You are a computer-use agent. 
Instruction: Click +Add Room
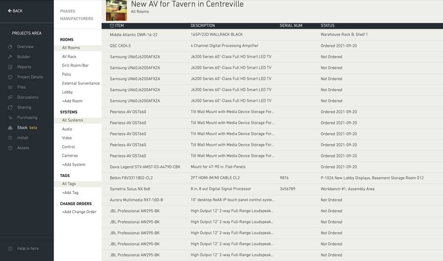point(72,101)
